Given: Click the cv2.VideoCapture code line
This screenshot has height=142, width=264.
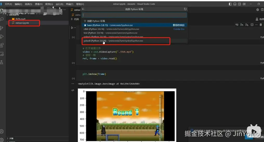Looking at the screenshot, I should [x=108, y=52].
